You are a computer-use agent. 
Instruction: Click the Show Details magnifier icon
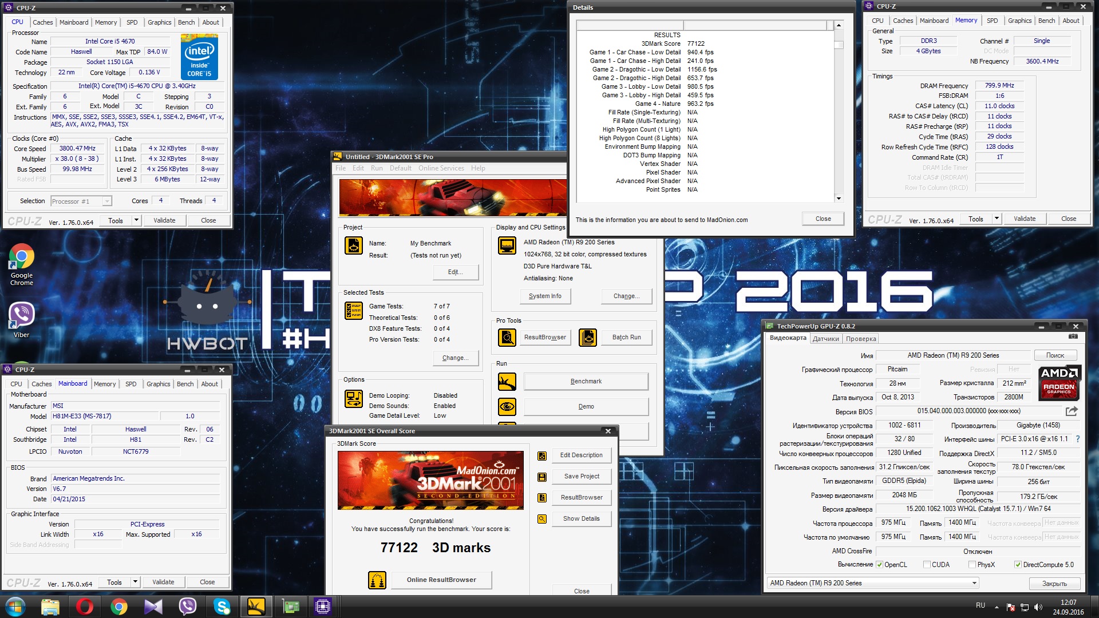point(542,519)
